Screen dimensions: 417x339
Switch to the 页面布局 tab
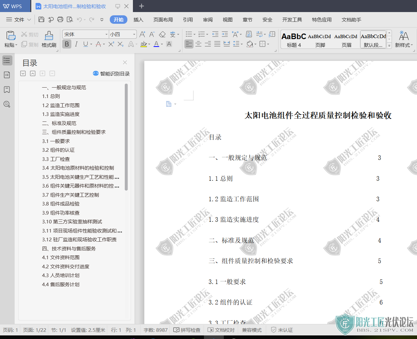tap(163, 20)
